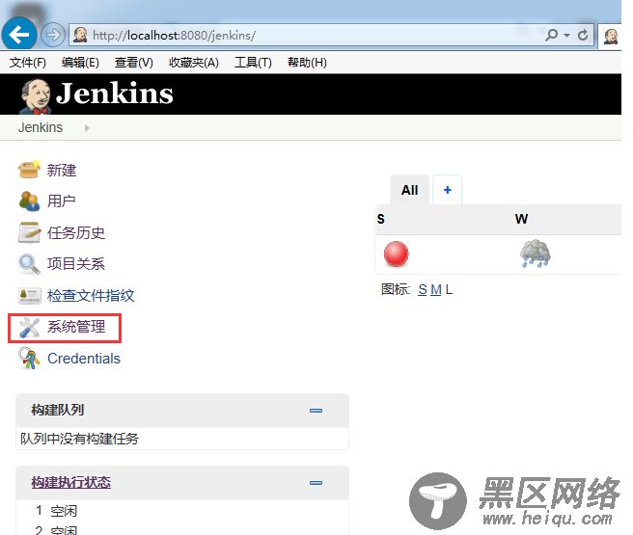633x535 pixels.
Task: Sort by the W weather column header
Action: pyautogui.click(x=521, y=219)
